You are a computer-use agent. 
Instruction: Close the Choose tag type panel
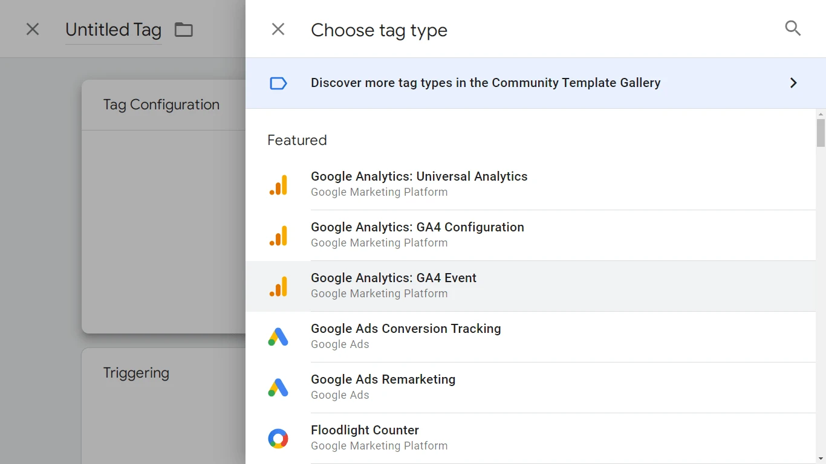pyautogui.click(x=278, y=29)
